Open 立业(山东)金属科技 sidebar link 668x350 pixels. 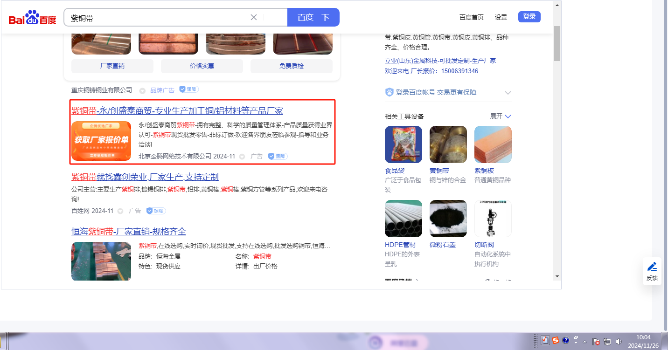click(x=440, y=61)
